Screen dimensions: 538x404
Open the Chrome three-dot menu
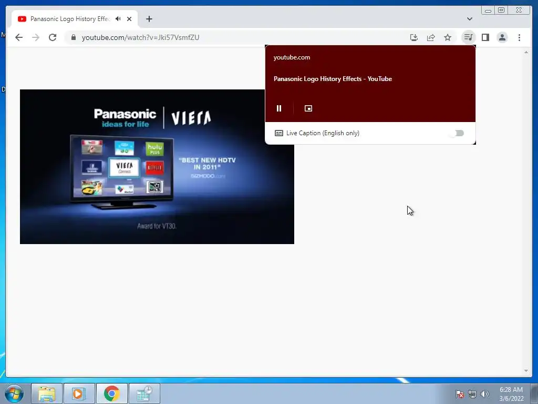point(519,37)
